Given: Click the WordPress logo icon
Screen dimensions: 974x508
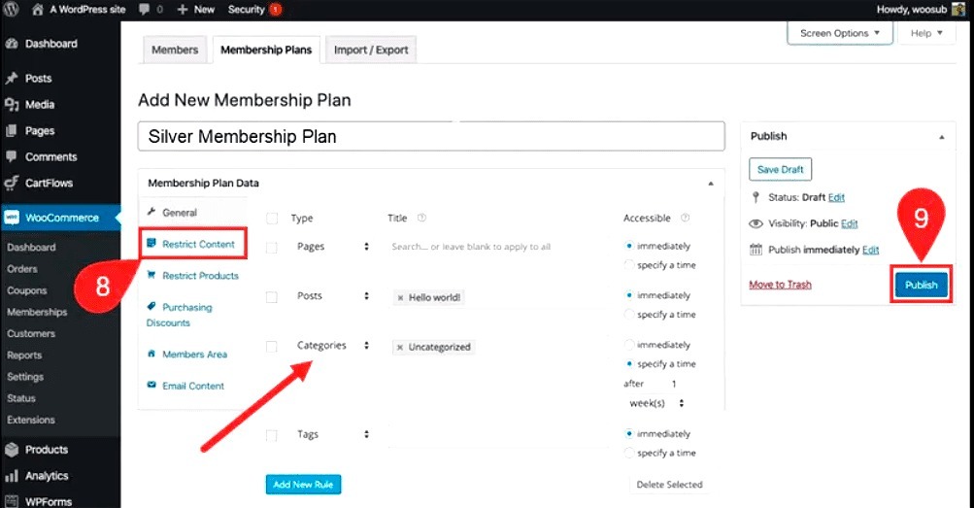Looking at the screenshot, I should pos(11,10).
